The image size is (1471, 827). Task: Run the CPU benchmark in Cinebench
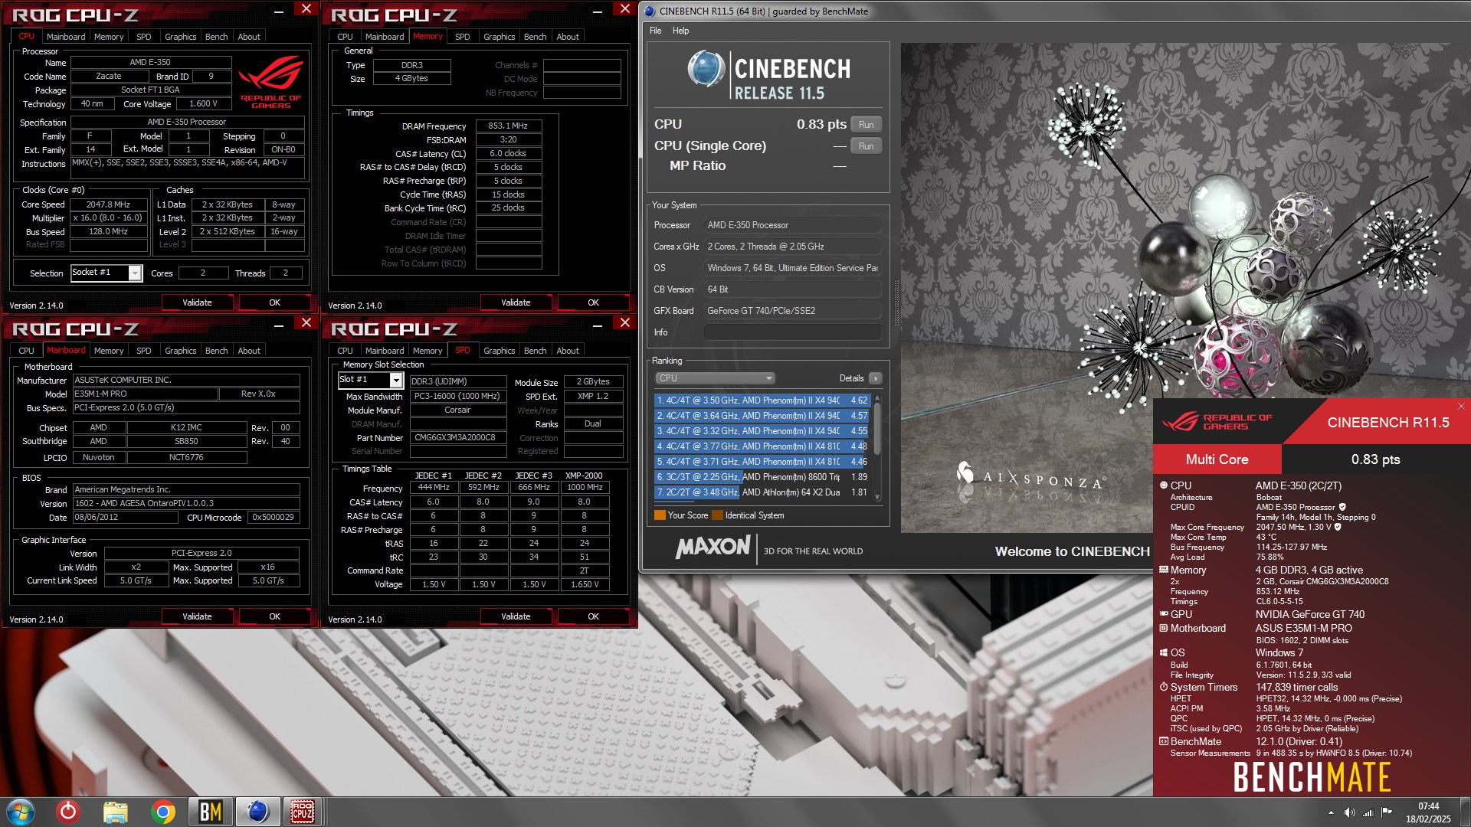[x=866, y=125]
